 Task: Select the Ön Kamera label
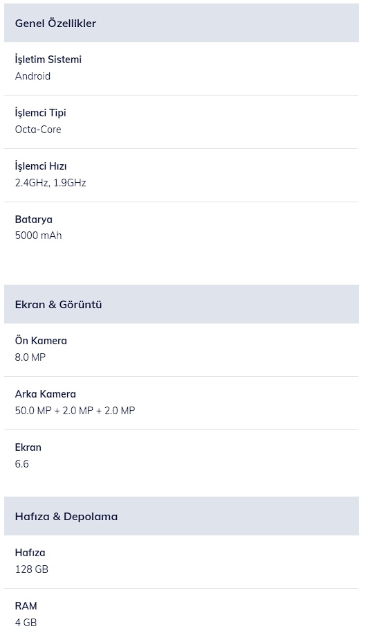(x=41, y=340)
